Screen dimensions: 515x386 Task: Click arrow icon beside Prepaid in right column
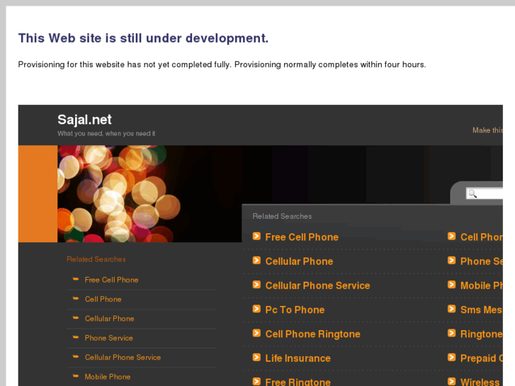tap(452, 358)
